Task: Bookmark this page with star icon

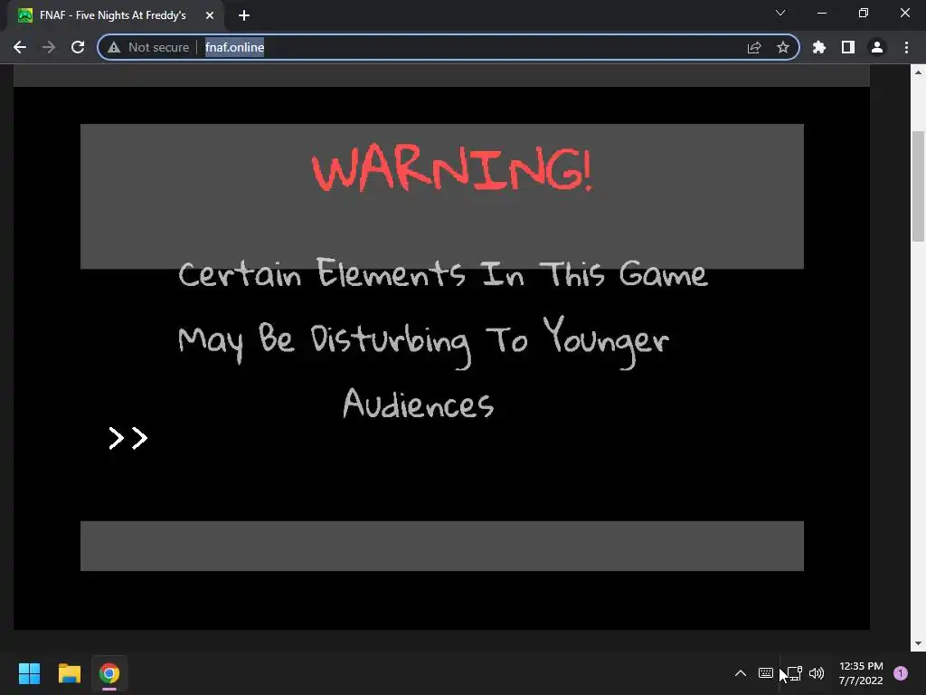Action: point(783,47)
